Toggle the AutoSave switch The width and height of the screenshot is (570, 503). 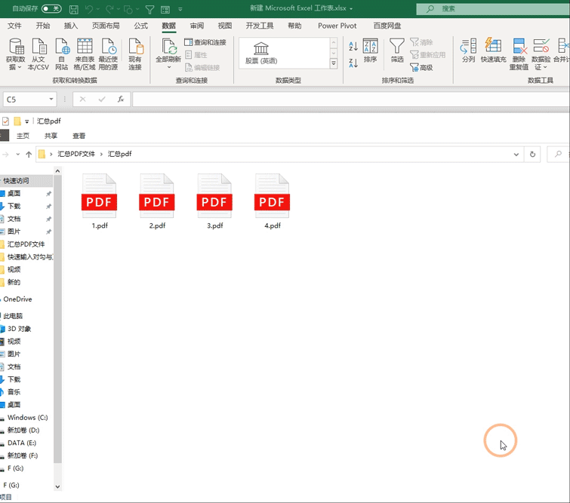pos(51,8)
